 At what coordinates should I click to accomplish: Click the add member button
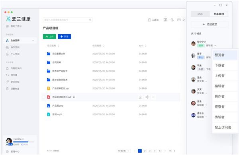coord(210,24)
